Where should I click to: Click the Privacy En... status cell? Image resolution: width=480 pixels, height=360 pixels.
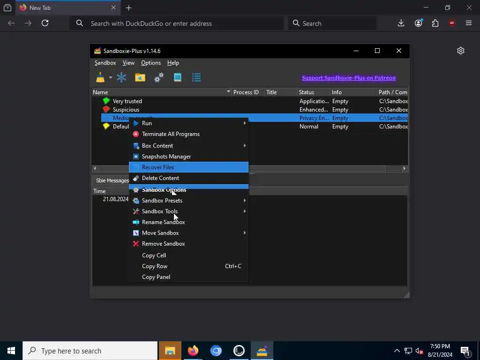(314, 118)
